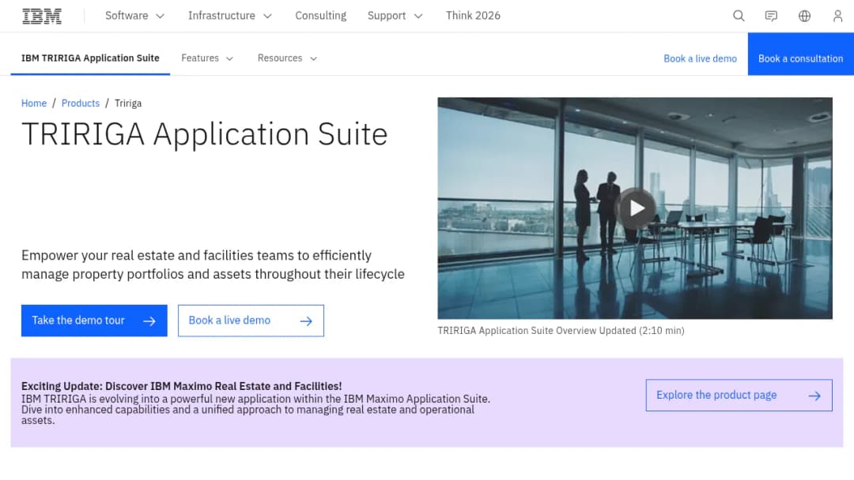Click the video caption text below thumbnail
The height and width of the screenshot is (480, 854).
[x=561, y=331]
